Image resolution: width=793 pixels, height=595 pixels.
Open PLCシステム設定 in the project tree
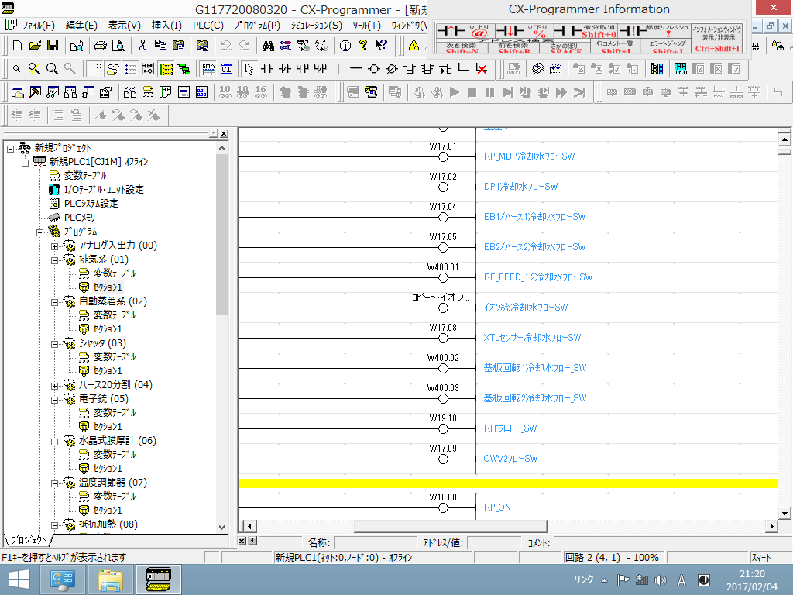tap(91, 204)
